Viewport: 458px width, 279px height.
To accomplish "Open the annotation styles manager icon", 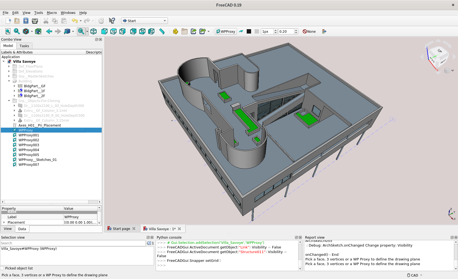I will click(324, 31).
